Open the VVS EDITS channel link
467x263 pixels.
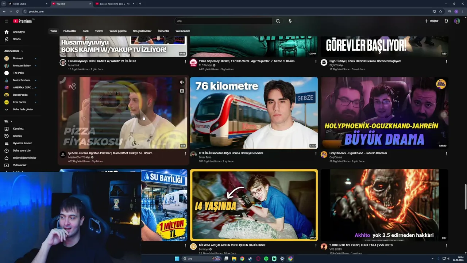click(335, 249)
